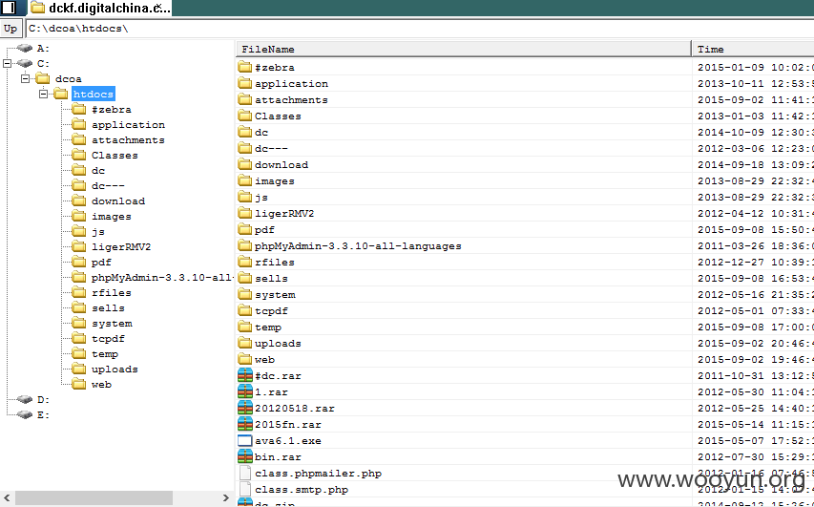Click Classes folder icon in file list
The width and height of the screenshot is (814, 507).
(244, 116)
